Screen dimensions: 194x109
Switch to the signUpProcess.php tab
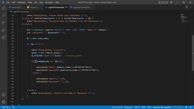(82, 7)
